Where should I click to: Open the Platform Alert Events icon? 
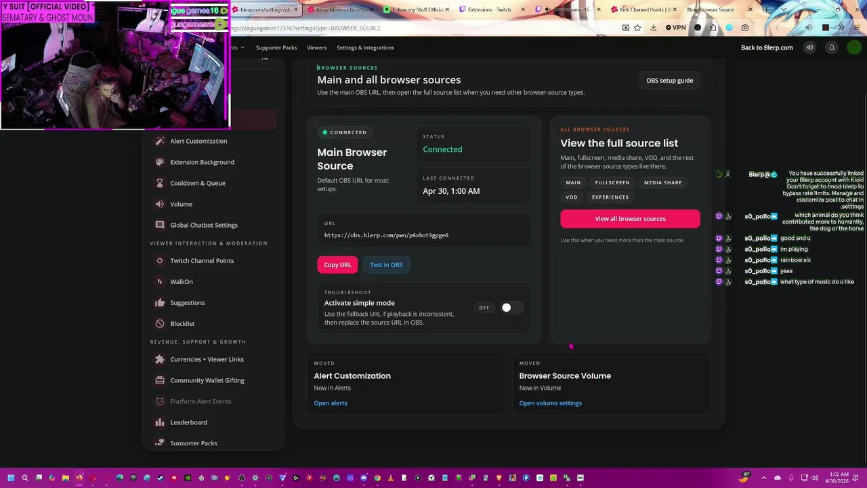[160, 401]
